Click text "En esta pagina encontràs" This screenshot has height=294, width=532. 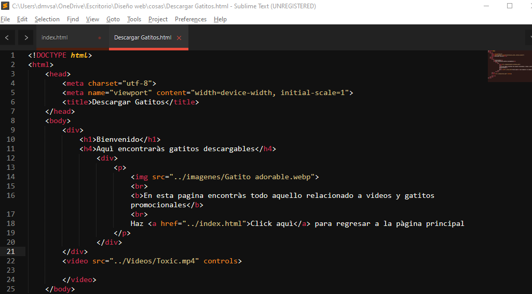click(x=195, y=195)
